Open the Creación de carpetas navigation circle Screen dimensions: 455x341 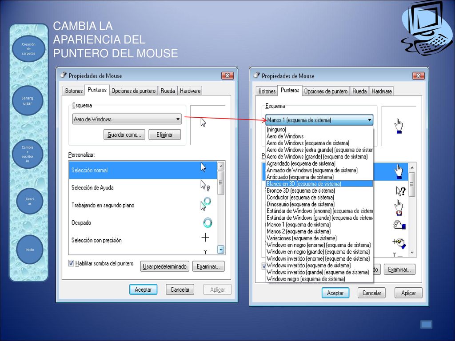(28, 49)
